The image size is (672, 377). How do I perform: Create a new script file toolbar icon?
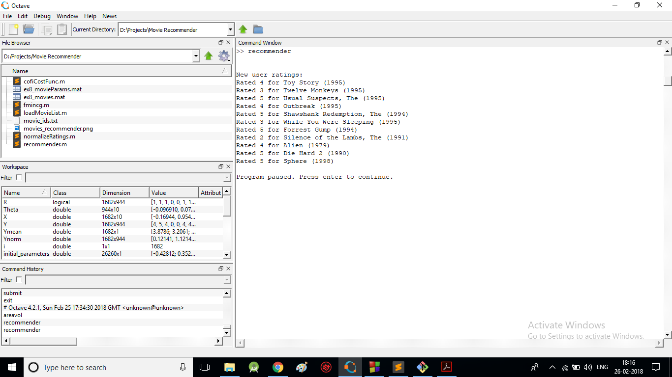13,29
